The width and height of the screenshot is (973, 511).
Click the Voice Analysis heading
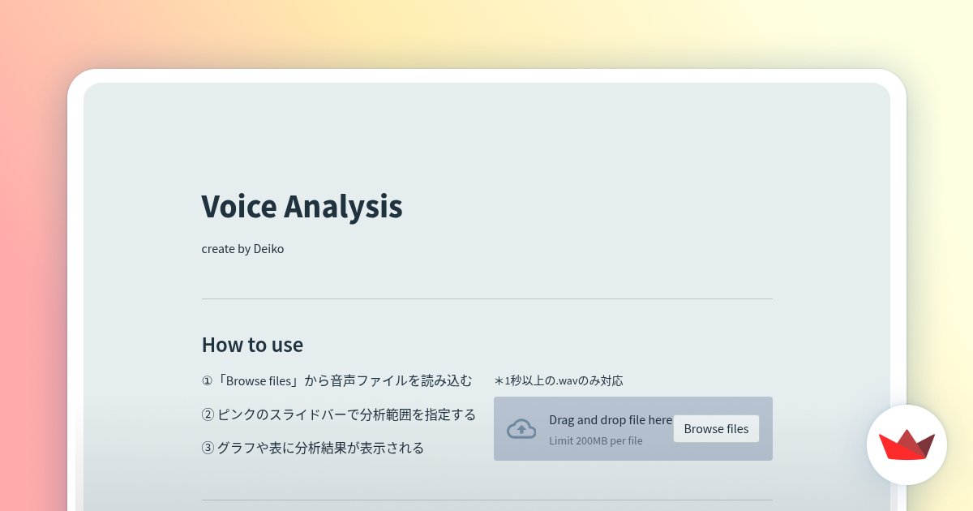click(302, 206)
